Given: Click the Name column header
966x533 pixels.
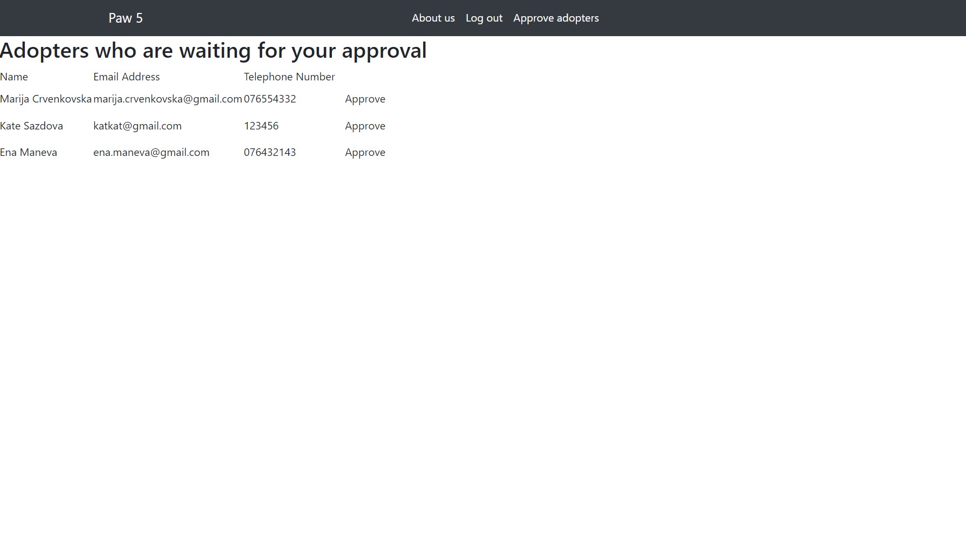Looking at the screenshot, I should click(14, 77).
